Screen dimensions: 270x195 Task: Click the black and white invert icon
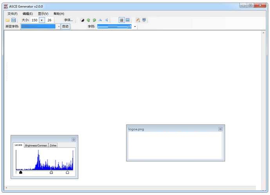(x=83, y=20)
